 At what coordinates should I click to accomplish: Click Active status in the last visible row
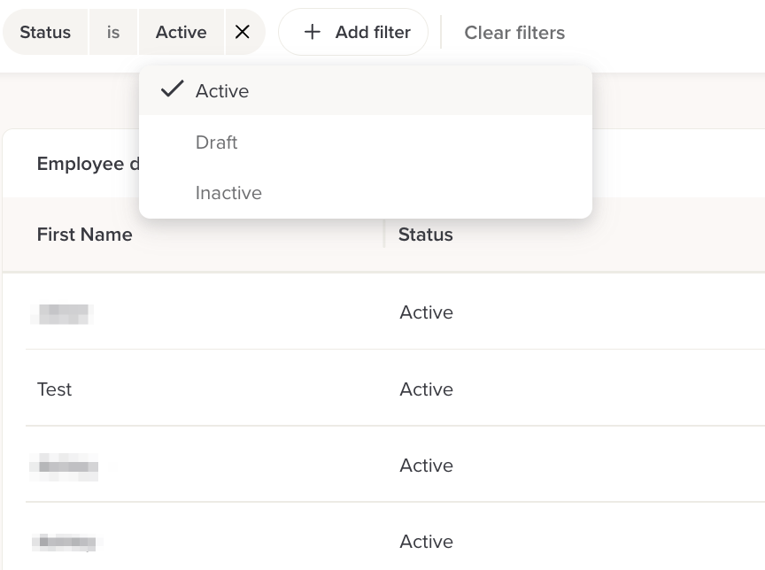[426, 542]
